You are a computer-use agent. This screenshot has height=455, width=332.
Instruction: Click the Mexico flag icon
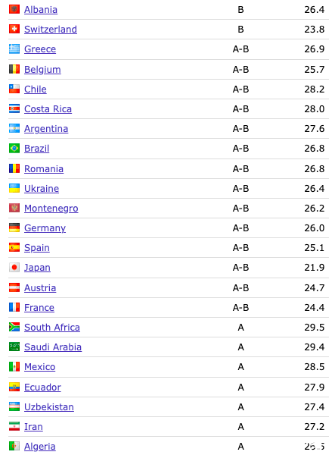tap(14, 366)
